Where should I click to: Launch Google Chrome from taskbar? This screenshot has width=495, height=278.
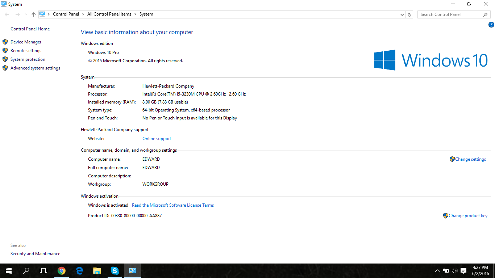[62, 271]
